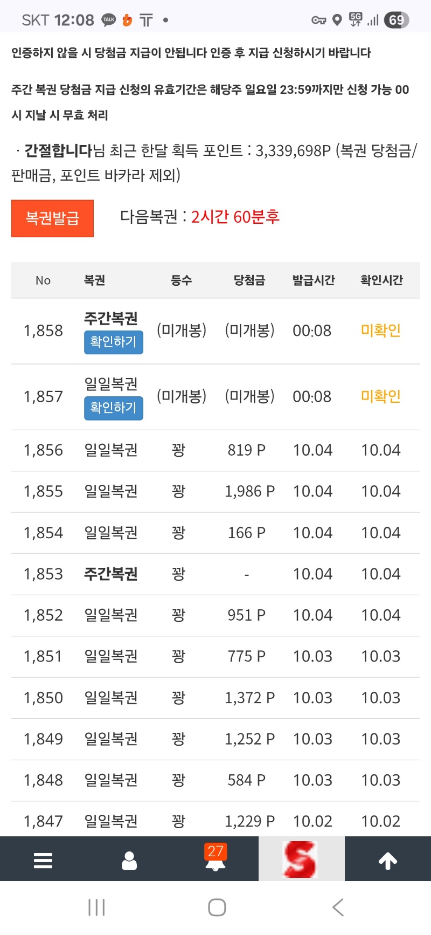Select 주간복권 row number 1,853
The image size is (431, 935).
pos(43,574)
